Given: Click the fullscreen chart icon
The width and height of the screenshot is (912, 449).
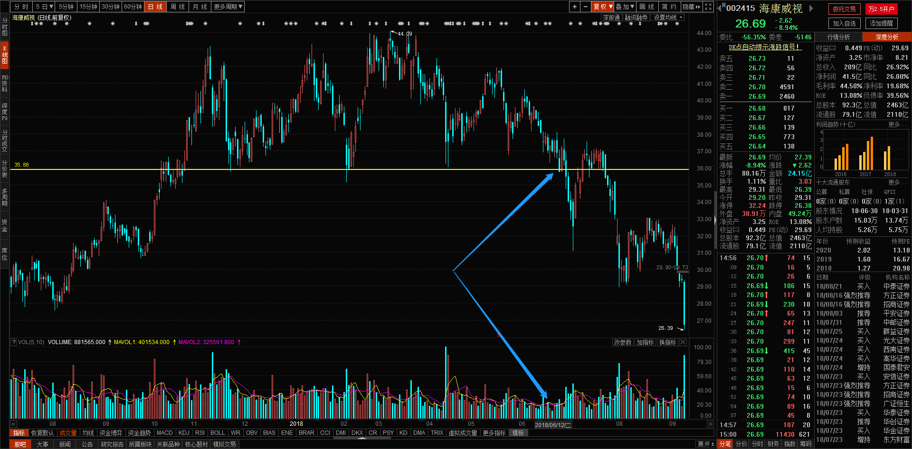Looking at the screenshot, I should pos(708,7).
